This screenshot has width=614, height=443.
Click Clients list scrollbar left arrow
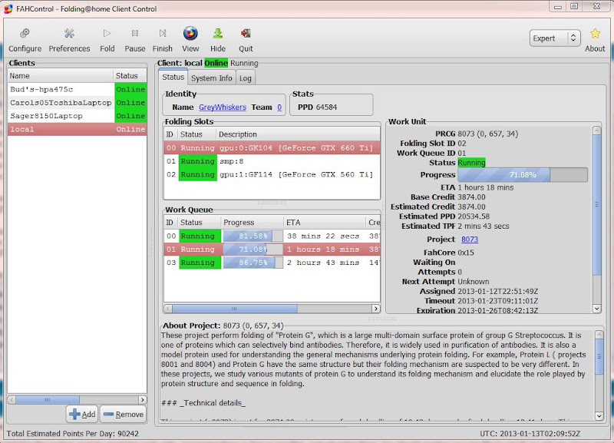pyautogui.click(x=12, y=399)
